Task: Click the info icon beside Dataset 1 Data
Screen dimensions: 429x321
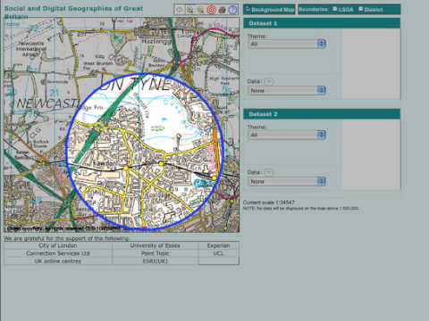Action: tap(268, 81)
